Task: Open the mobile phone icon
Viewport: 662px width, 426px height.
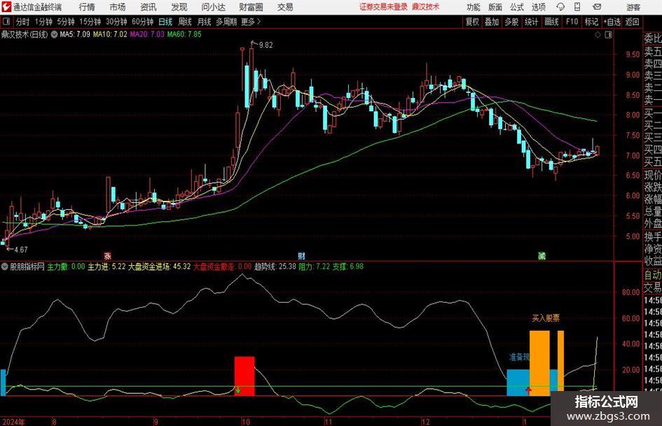Action: coord(577,7)
